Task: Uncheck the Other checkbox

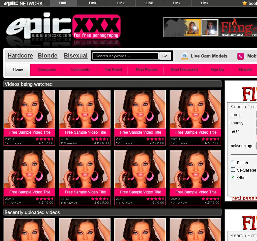Action: tap(233, 177)
